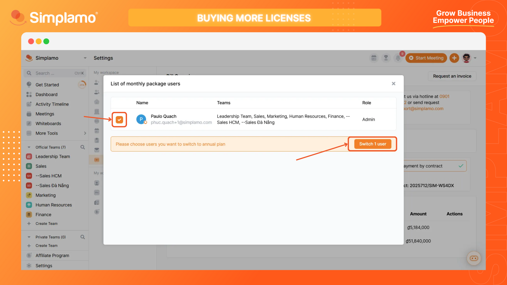Open the calendar icon in top bar
Viewport: 507px width, 285px height.
374,58
